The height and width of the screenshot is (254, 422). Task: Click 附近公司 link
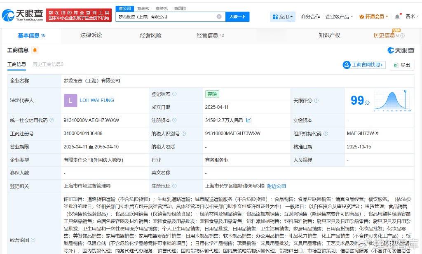277,186
